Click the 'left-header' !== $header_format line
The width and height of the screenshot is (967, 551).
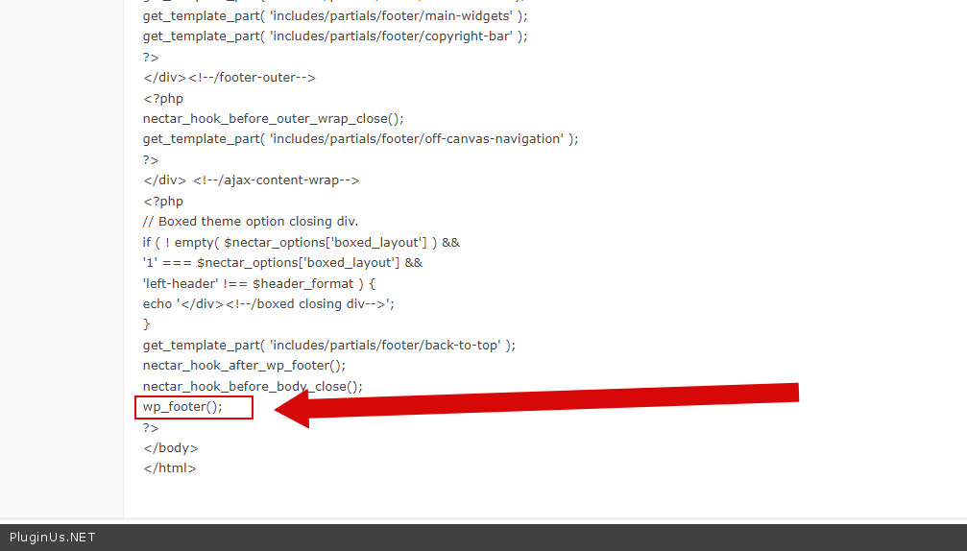(259, 284)
